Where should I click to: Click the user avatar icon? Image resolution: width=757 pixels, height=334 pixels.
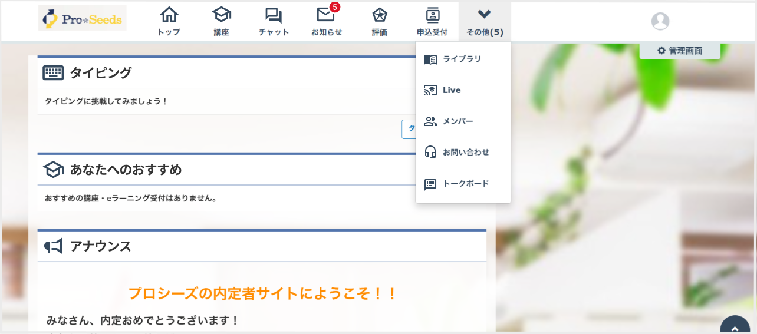tap(660, 21)
